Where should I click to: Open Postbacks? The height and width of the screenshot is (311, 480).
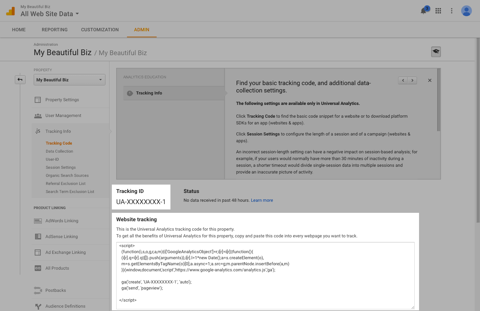(x=56, y=290)
